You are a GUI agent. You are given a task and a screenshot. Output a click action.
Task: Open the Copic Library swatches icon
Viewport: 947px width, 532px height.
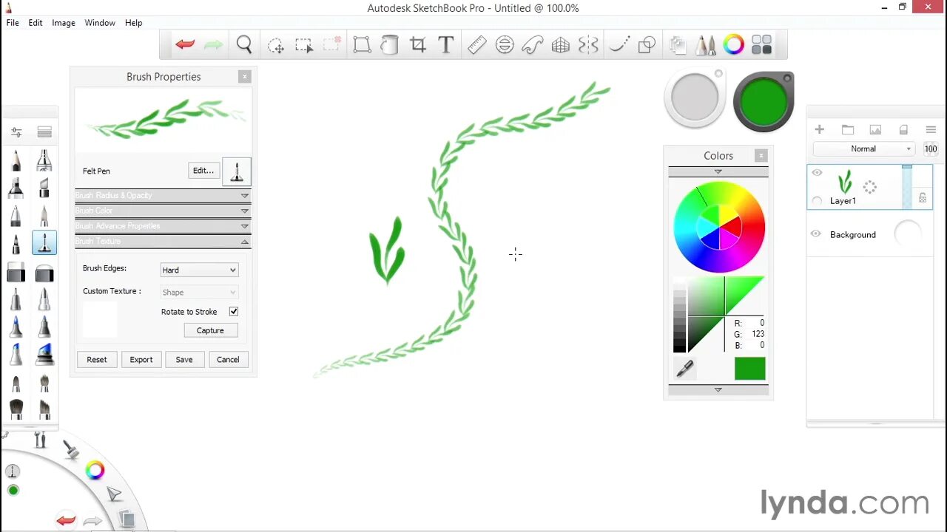click(762, 45)
